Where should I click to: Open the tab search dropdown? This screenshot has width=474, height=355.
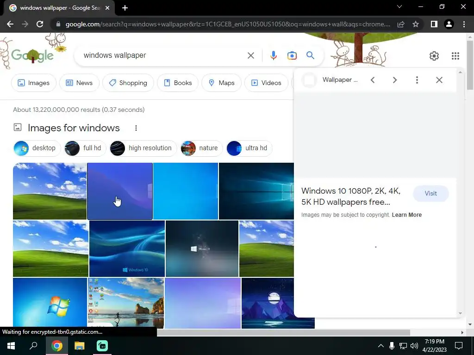(399, 6)
